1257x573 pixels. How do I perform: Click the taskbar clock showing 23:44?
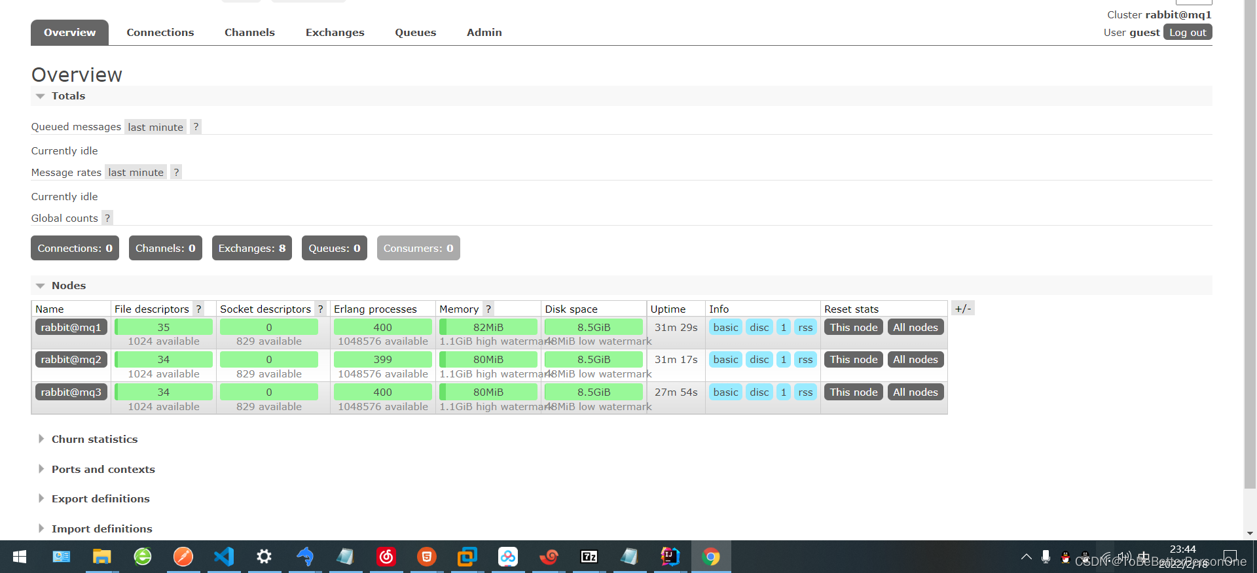(x=1182, y=557)
